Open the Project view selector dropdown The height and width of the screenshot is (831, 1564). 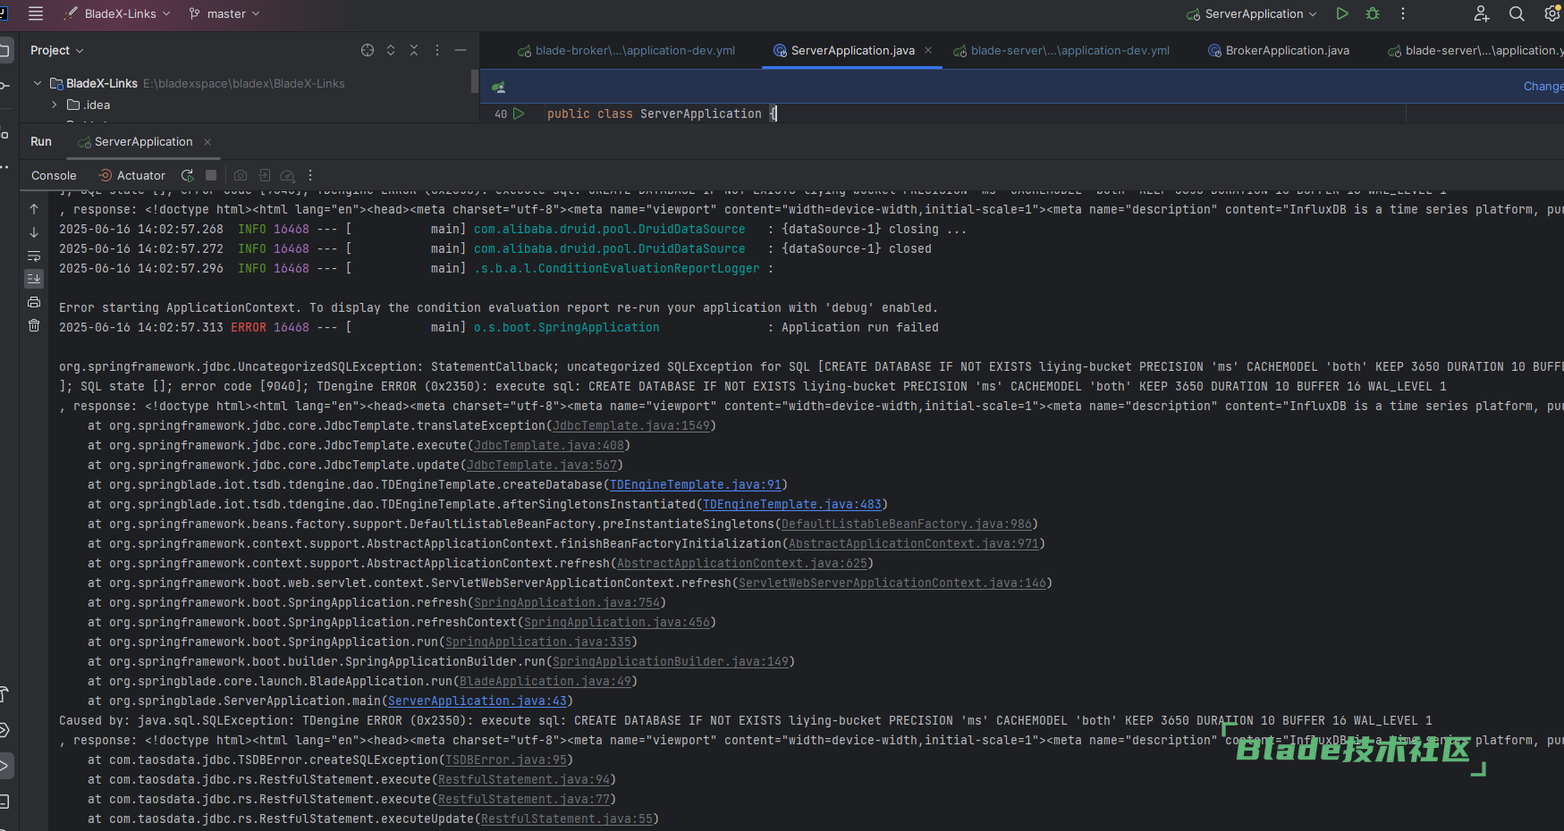56,50
